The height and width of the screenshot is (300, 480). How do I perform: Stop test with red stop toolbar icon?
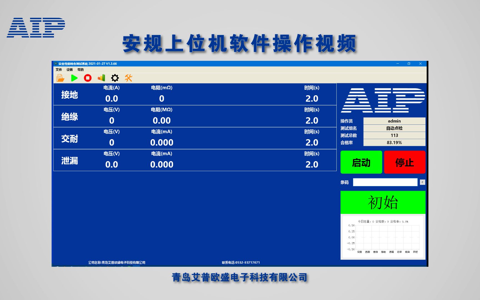tap(88, 78)
